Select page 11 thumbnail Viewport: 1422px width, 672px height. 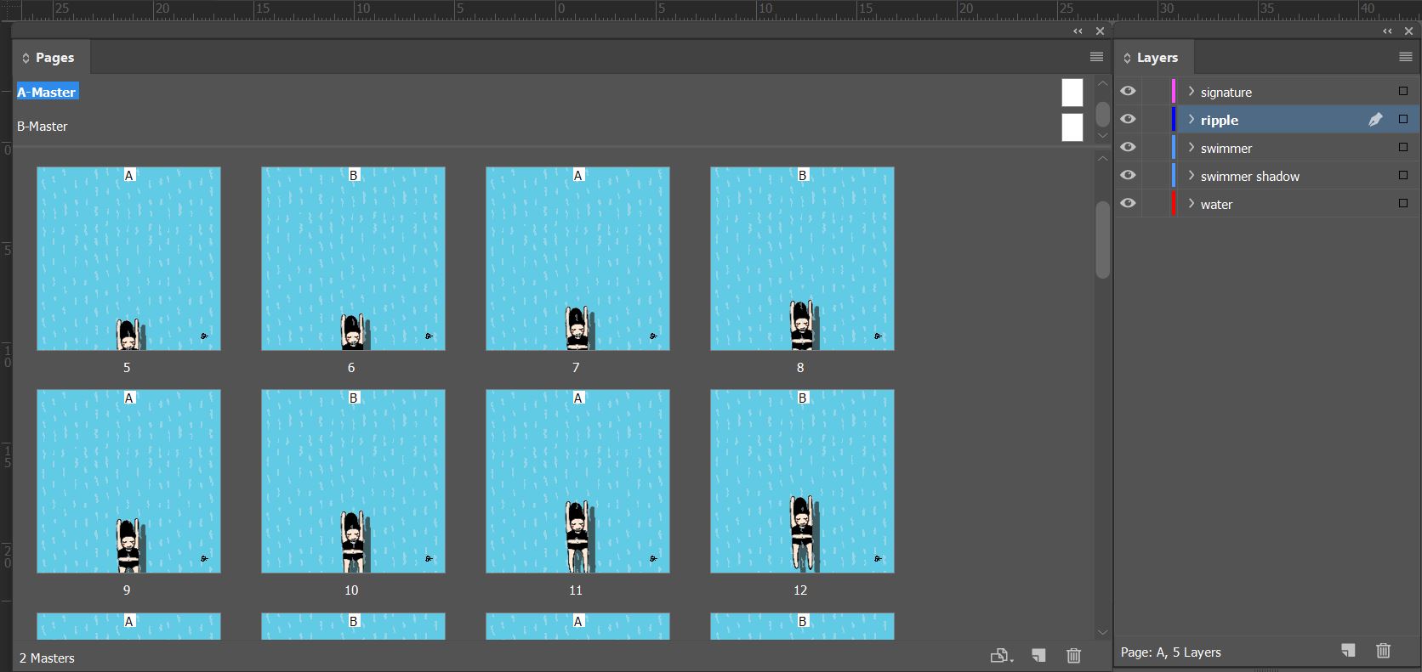(x=577, y=481)
